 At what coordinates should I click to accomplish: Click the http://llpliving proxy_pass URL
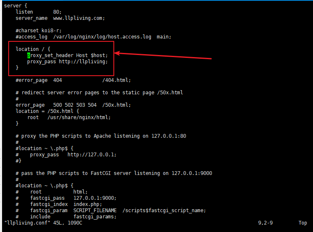pos(83,62)
